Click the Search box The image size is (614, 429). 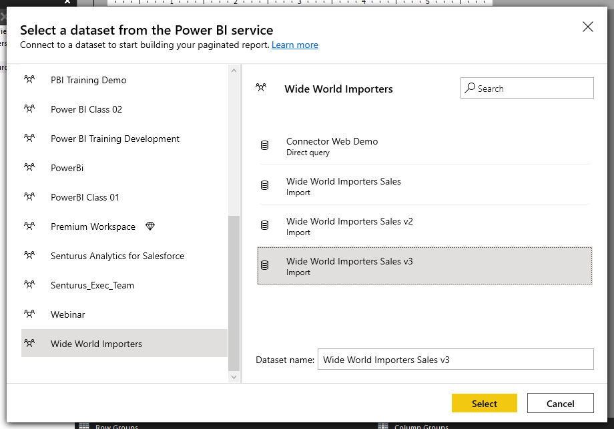(x=527, y=87)
